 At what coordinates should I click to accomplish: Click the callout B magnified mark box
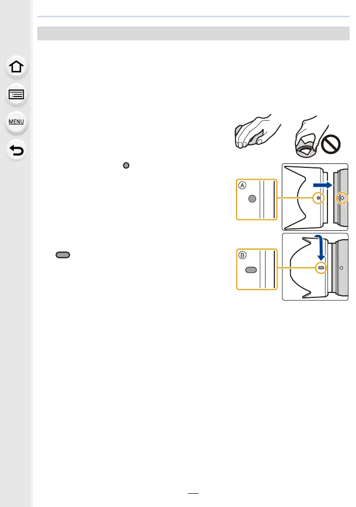[x=257, y=269]
